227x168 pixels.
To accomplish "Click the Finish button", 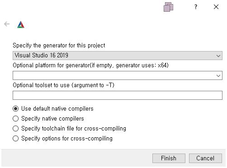I will point(169,158).
